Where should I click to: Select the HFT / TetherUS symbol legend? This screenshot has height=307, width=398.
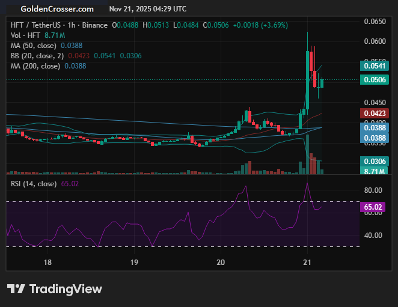[59, 25]
